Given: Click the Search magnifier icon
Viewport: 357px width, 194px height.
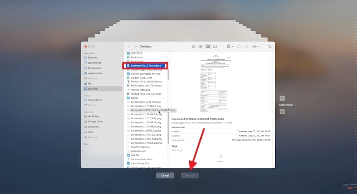Looking at the screenshot, I should (x=270, y=47).
